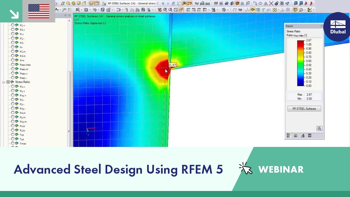Switch to the color lines tab icon in Panel
Screen dimensions: 350x197
pyautogui.click(x=310, y=135)
